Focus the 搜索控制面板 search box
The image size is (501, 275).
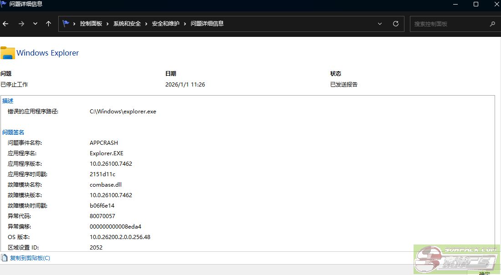pos(449,24)
